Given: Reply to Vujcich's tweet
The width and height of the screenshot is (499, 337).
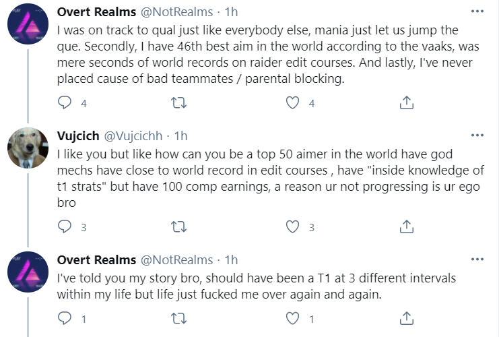Looking at the screenshot, I should point(65,227).
